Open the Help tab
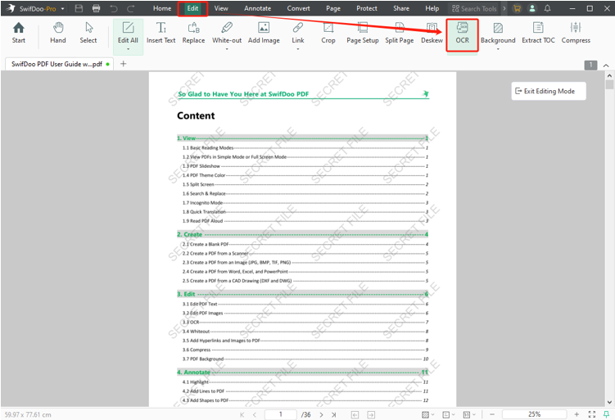This screenshot has height=420, width=615. click(x=432, y=8)
